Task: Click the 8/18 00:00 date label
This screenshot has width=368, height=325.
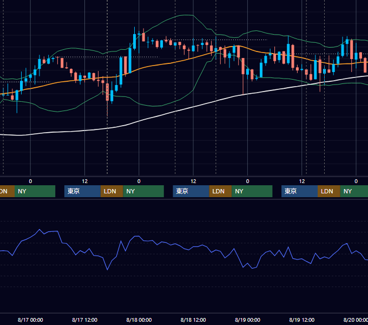Action: tap(139, 320)
